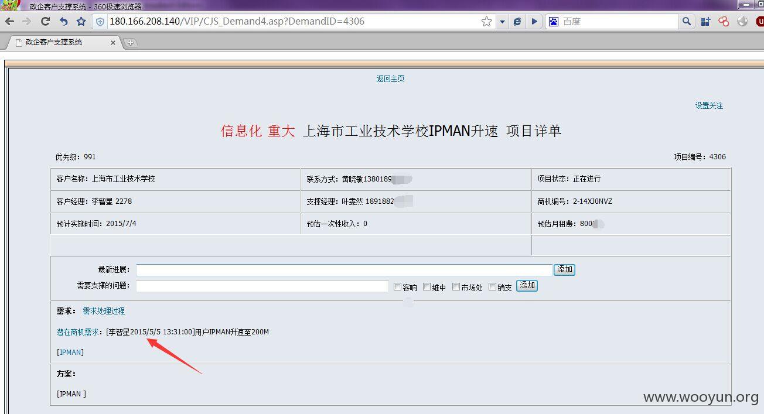Click the 返回主页 link
The image size is (764, 414).
pyautogui.click(x=390, y=78)
